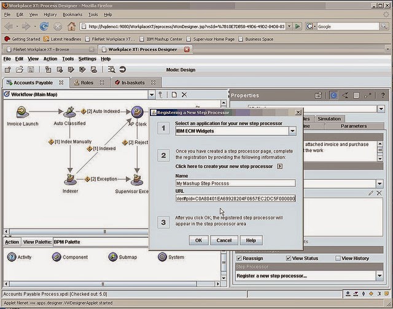
Task: Open Firefox Home page icon
Action: (71, 26)
